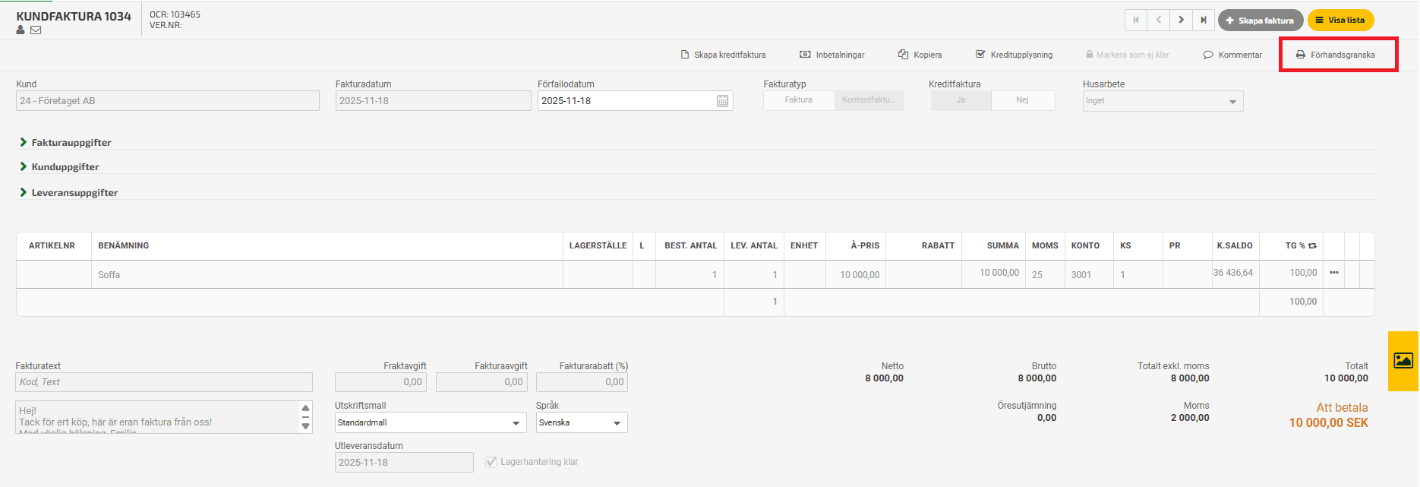The height and width of the screenshot is (487, 1420).
Task: Click the customer person icon under invoice title
Action: coord(21,30)
